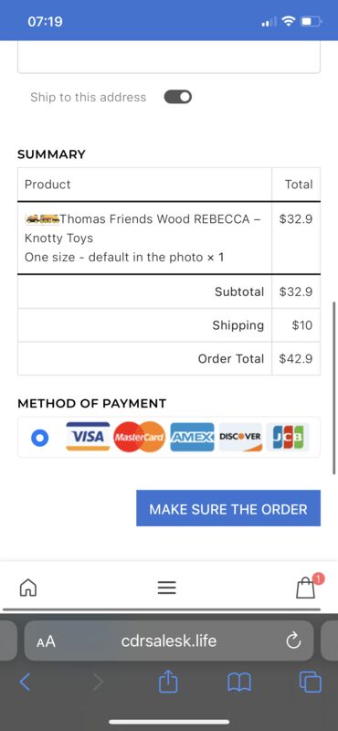Click the page scrollbar on the right
Screen dimensions: 338x731
coord(333,387)
